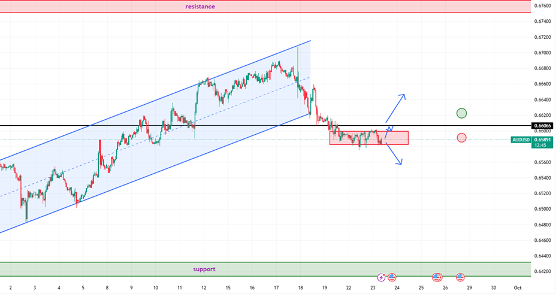Open the purple lightning news event icon
The image size is (559, 294).
tap(381, 277)
